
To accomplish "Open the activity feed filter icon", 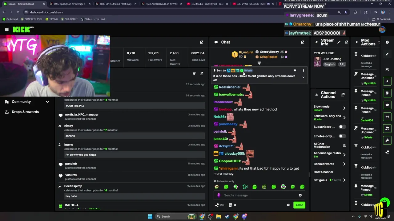I will [x=194, y=74].
